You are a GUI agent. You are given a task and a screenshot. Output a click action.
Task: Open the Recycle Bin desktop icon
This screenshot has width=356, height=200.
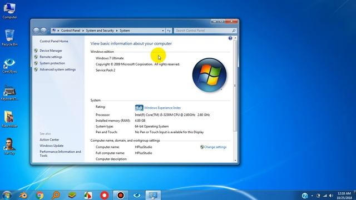(x=9, y=38)
